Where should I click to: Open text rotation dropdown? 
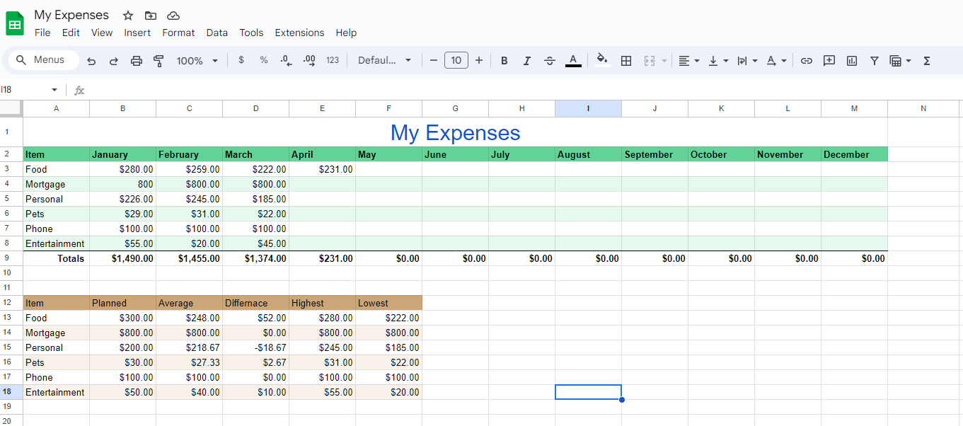point(776,61)
